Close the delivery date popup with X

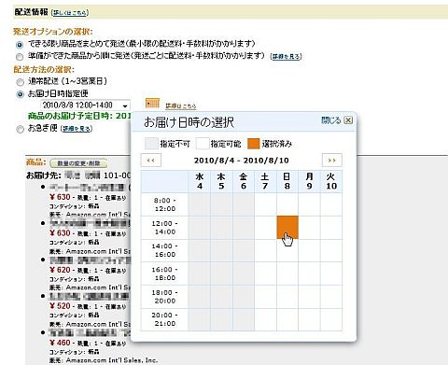348,120
